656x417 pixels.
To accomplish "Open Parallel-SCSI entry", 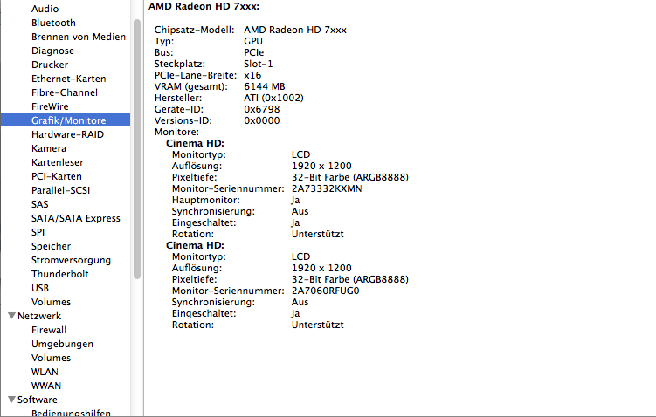I will (x=60, y=190).
